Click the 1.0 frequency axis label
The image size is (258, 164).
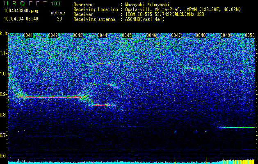[3, 74]
